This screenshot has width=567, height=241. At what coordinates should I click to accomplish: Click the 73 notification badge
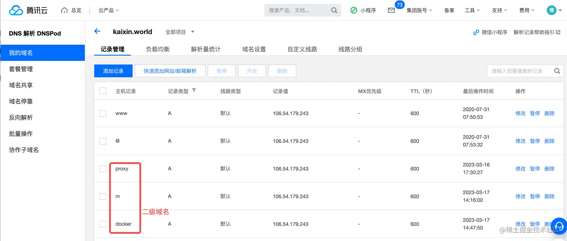tap(399, 5)
